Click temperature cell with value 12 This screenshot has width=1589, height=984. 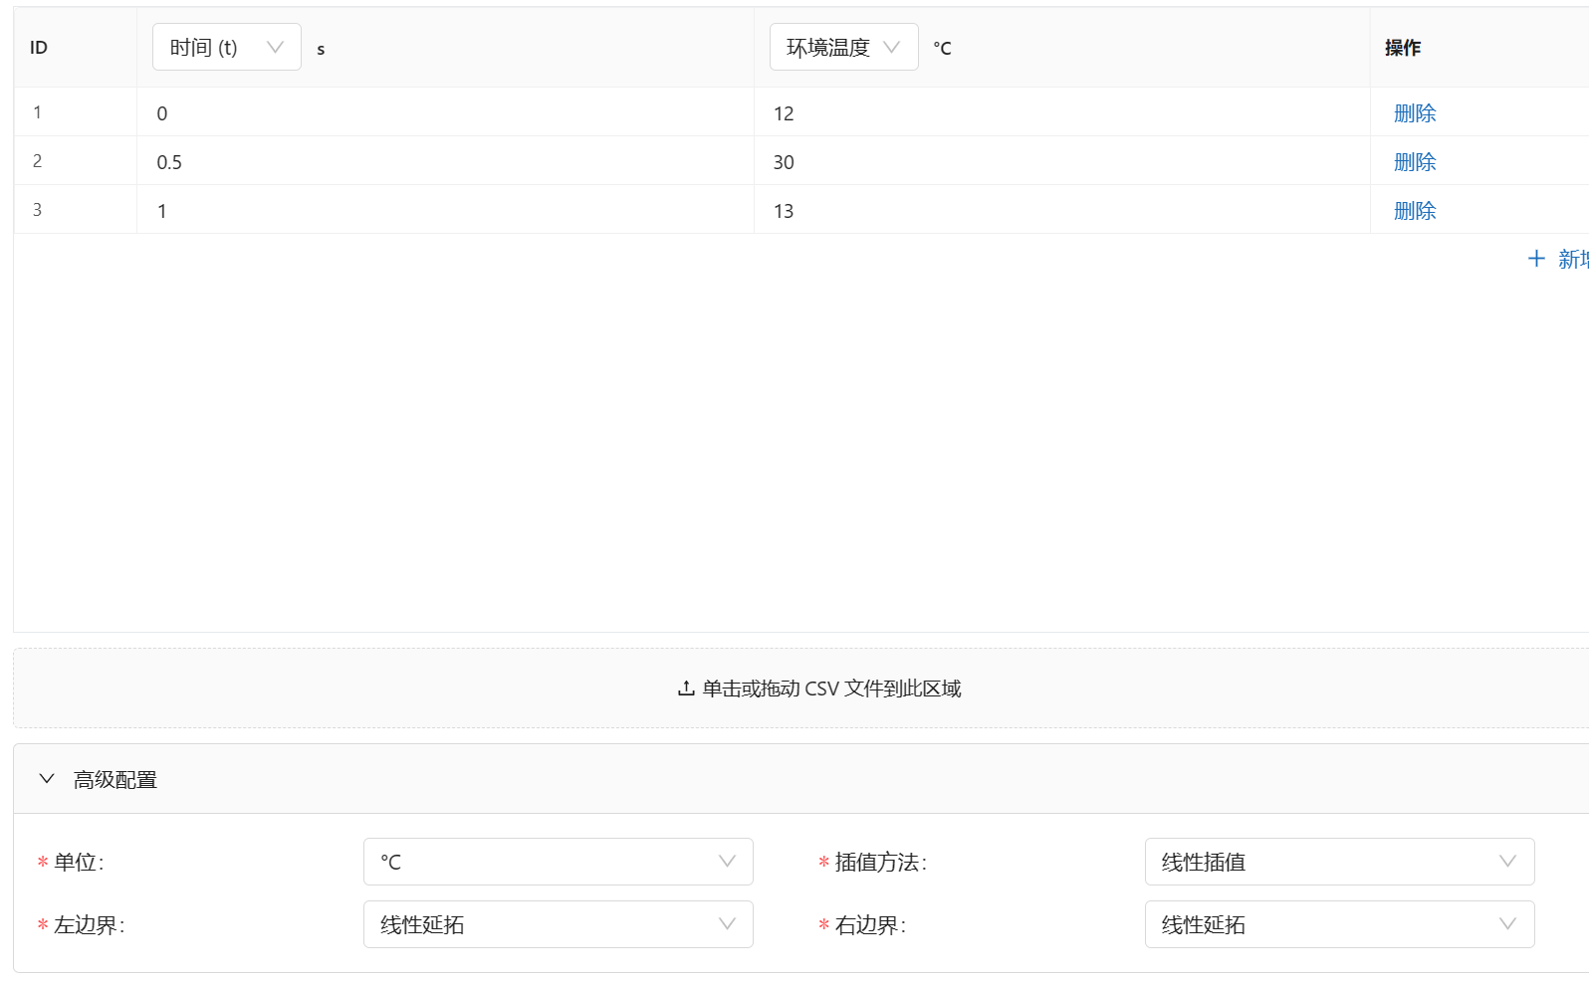tap(1062, 112)
